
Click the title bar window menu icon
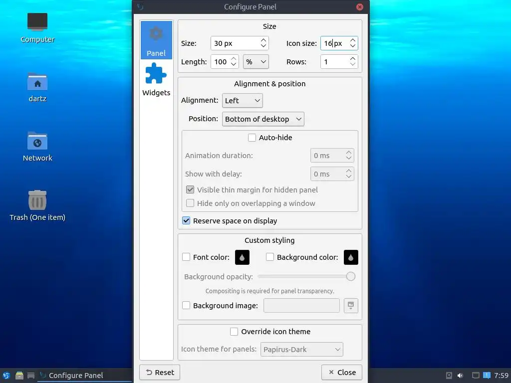click(140, 7)
